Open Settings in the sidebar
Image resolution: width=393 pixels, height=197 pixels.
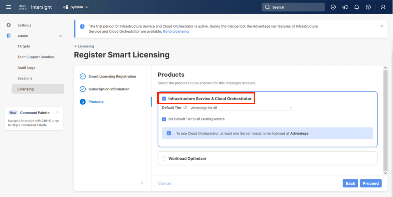tap(24, 25)
